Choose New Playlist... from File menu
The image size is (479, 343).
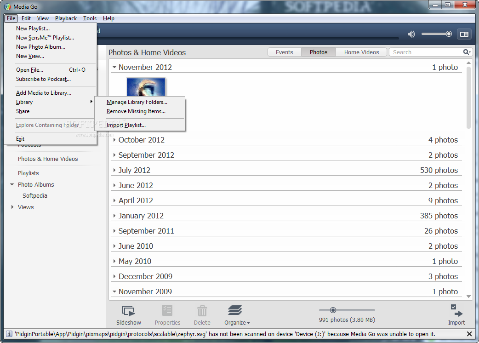51,29
